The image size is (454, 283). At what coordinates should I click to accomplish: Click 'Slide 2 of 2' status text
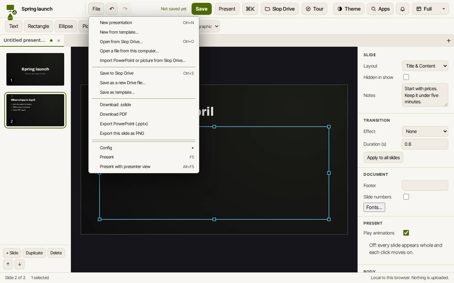[15, 278]
